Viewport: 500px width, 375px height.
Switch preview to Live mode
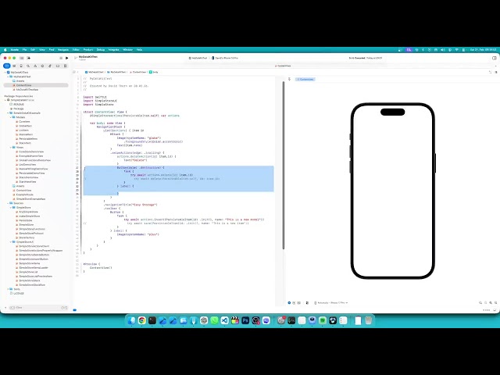tap(289, 302)
